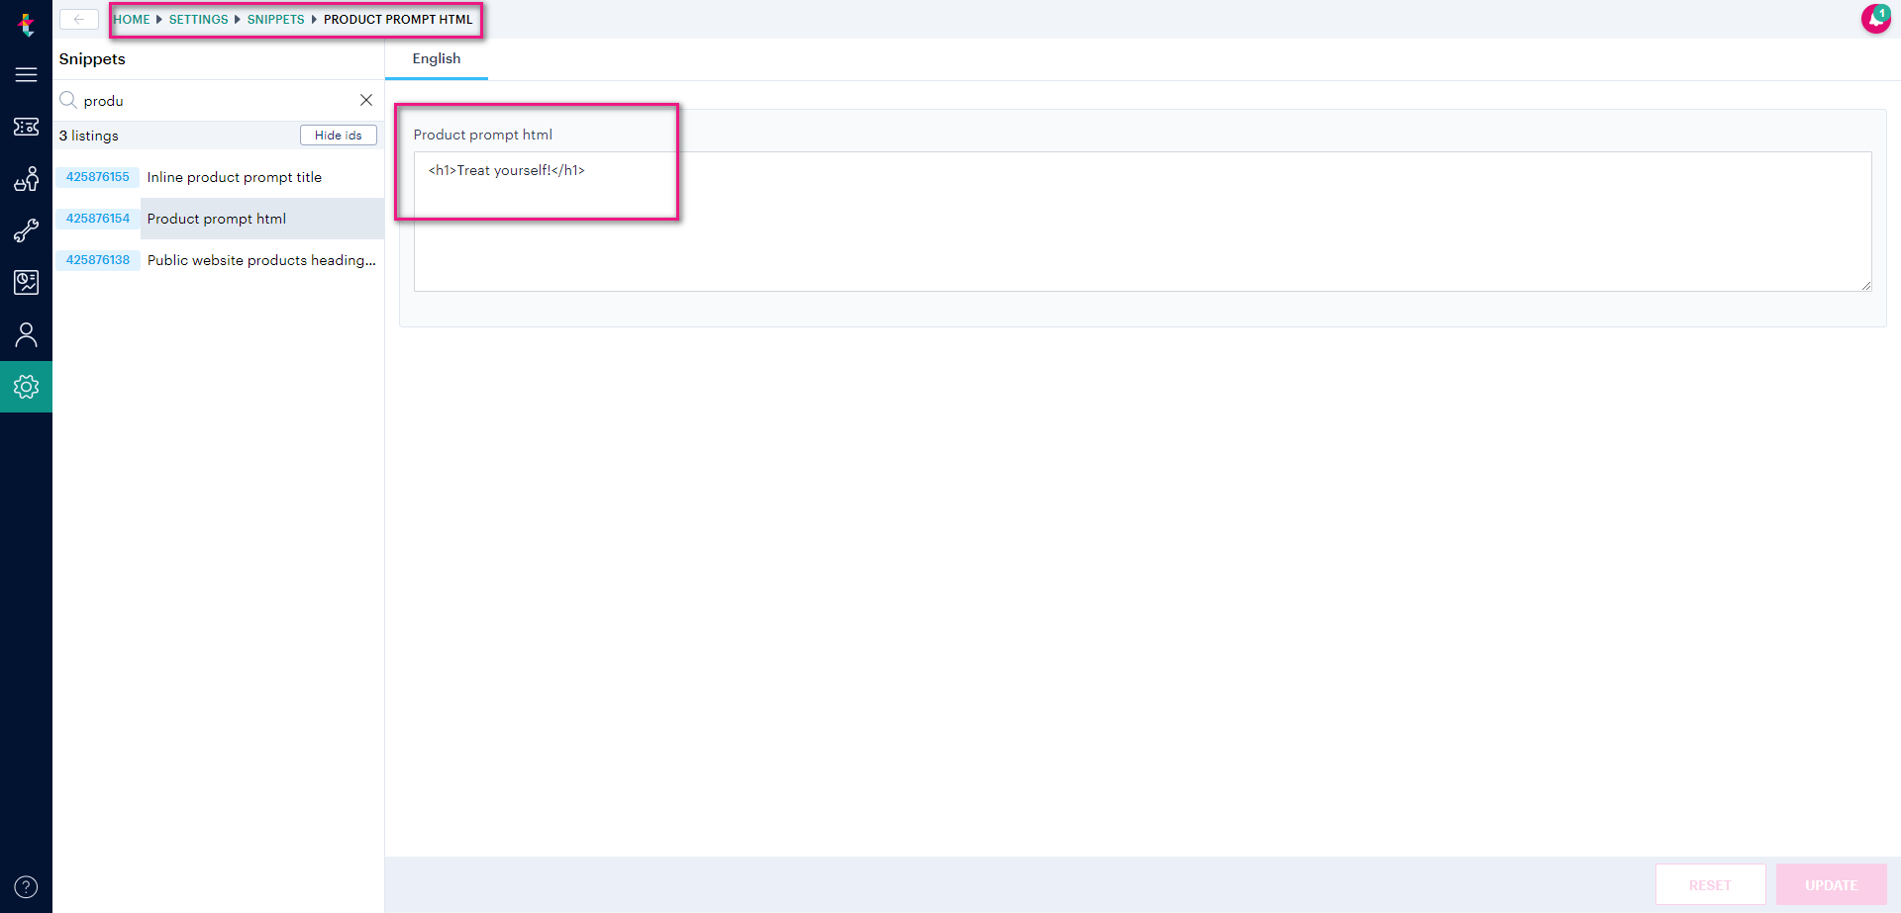Click inside the Product prompt html textarea
The height and width of the screenshot is (913, 1901).
click(x=1143, y=222)
